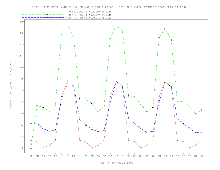
Task: Click red observed plus marker at hour 30
Action: [92, 148]
